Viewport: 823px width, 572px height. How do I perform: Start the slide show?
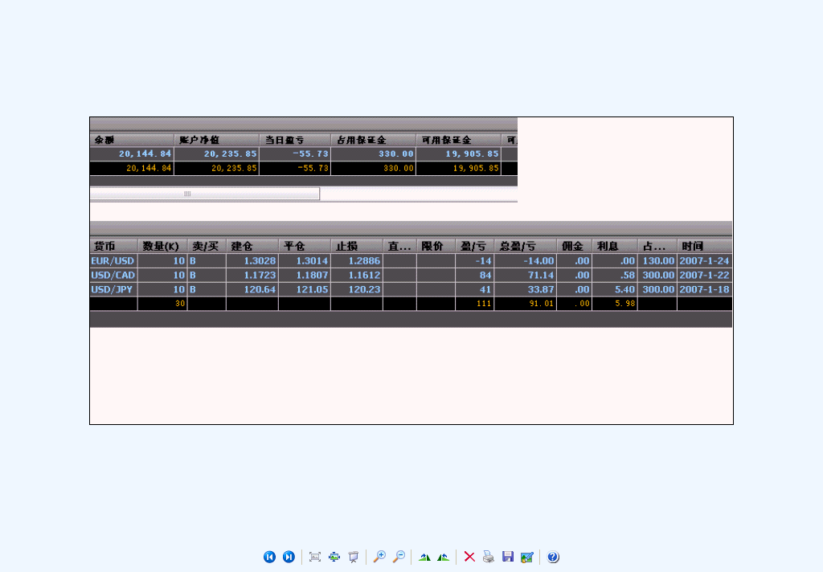pos(353,557)
